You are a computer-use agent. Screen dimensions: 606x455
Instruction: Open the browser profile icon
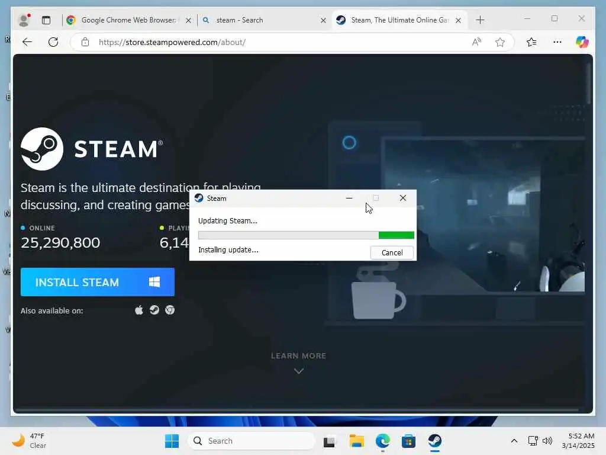(x=24, y=20)
